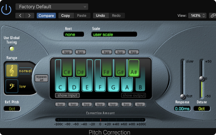Click the D key on keyboard
Image resolution: width=216 pixels, height=135 pixels.
74,84
